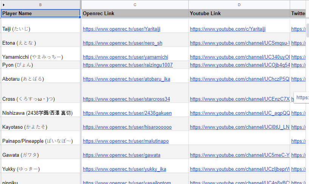Select the Abotaru player name cell
The image size is (309, 184).
(x=40, y=76)
